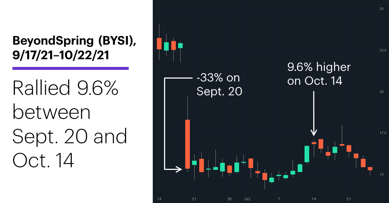Click the '9.6% higher on Oct. 14' annotation

pos(319,74)
